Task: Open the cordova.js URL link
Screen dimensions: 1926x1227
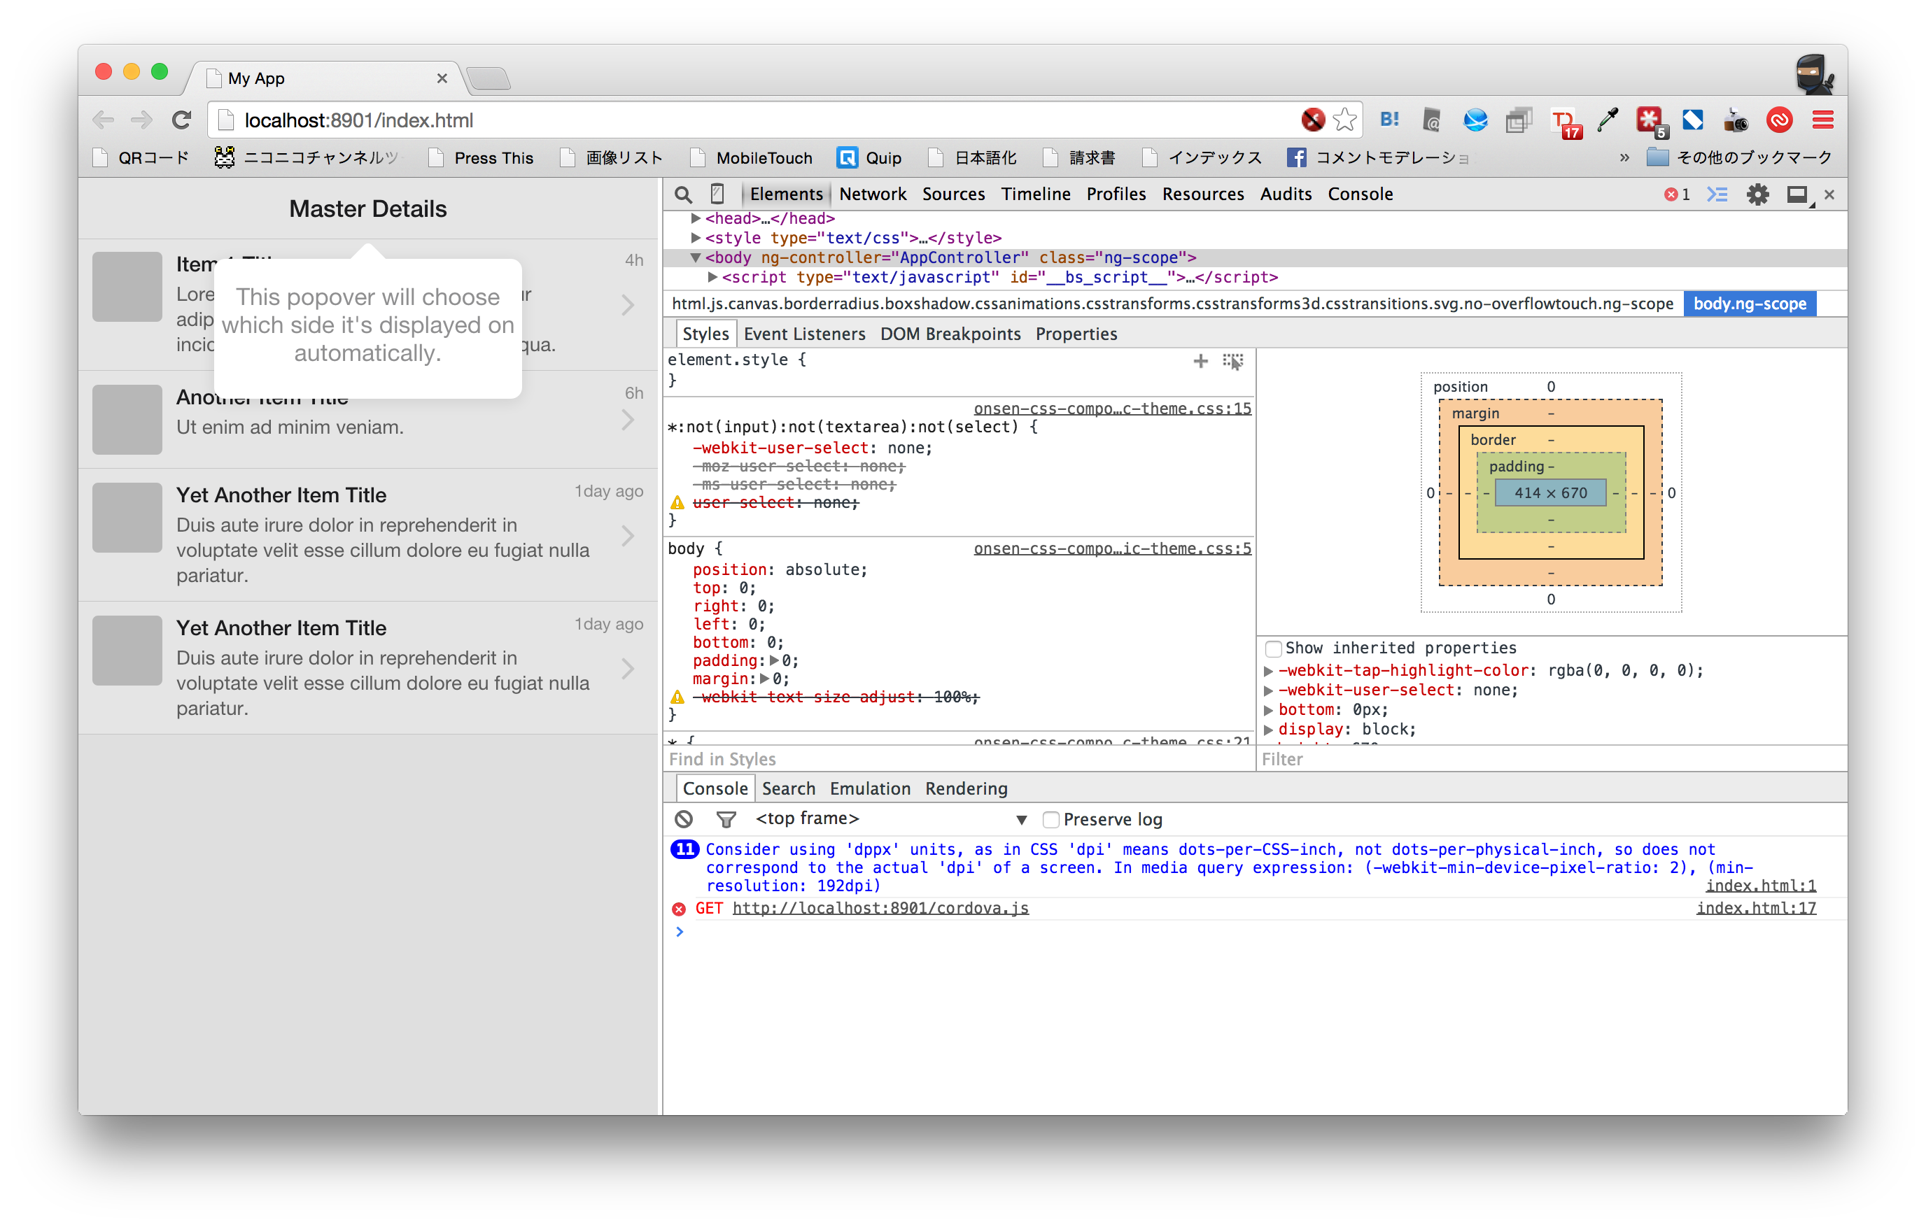Action: 880,908
